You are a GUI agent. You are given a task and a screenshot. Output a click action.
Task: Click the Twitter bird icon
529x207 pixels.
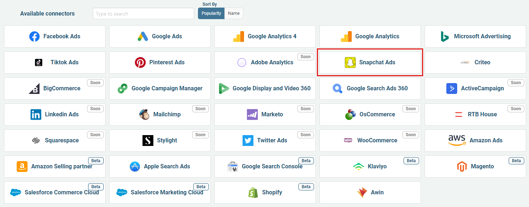point(248,141)
